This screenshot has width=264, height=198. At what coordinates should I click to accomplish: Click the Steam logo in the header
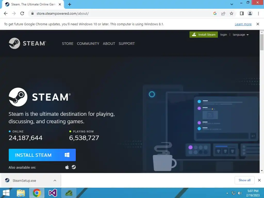[x=27, y=43]
